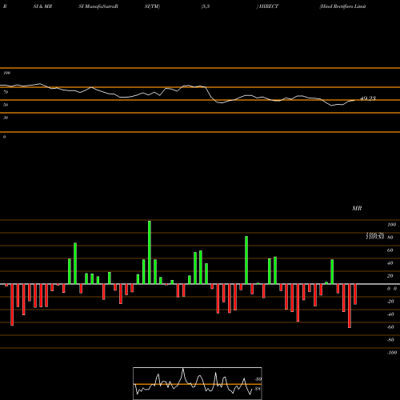The image size is (400, 400).
Task: Click the -20 label on MR axis
Action: tap(390, 302)
